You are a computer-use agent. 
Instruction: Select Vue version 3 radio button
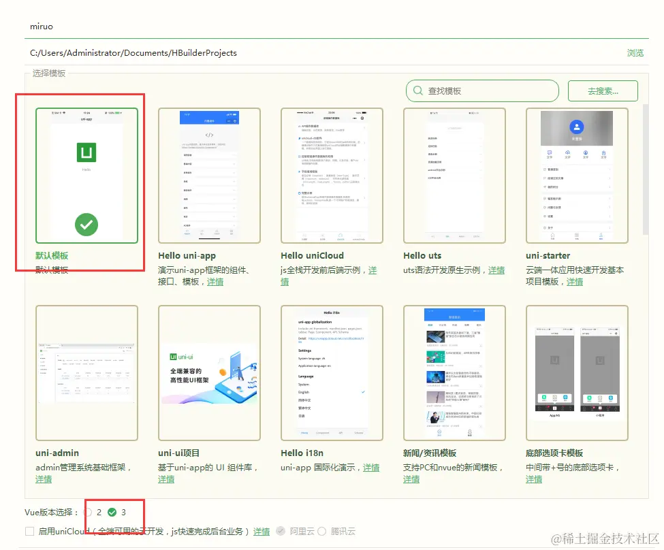tap(112, 513)
